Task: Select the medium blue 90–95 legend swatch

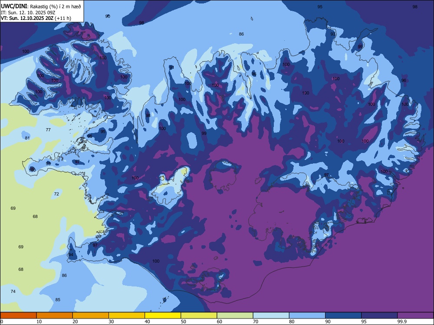Action: coord(343,315)
